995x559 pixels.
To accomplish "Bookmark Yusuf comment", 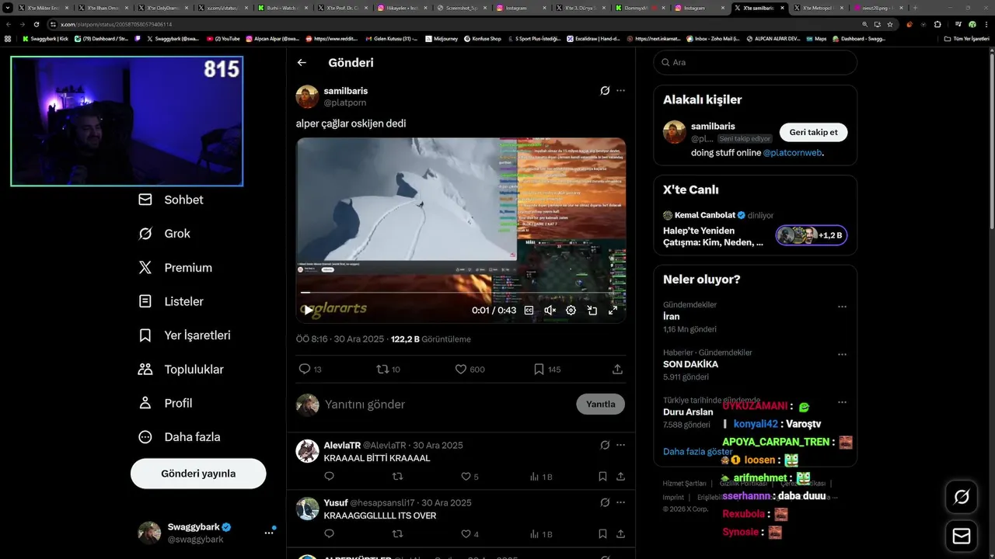I will point(602,534).
